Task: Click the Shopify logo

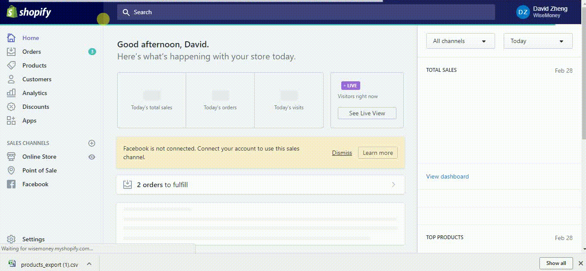Action: click(29, 12)
